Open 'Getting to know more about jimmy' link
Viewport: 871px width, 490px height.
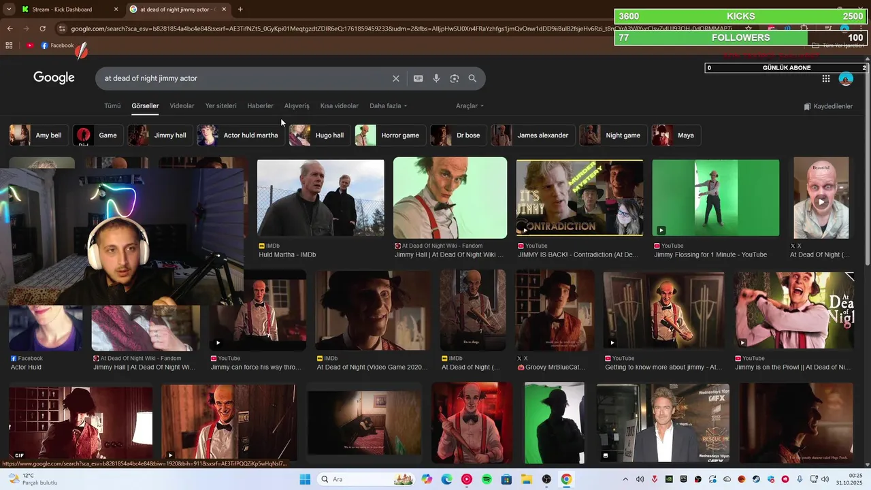click(x=663, y=367)
